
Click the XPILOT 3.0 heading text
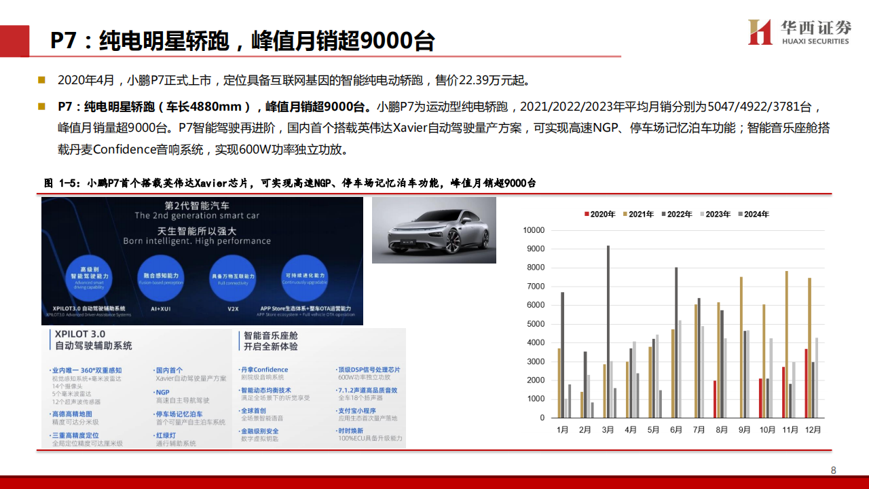tap(79, 334)
